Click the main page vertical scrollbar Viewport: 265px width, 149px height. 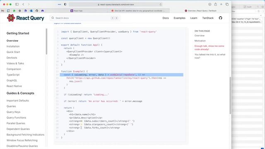(230, 96)
